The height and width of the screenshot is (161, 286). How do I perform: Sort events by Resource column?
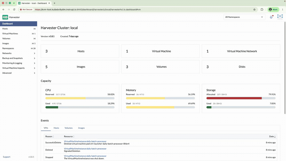tap(69, 136)
